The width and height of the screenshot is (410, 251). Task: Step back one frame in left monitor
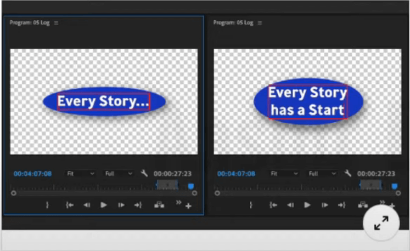86,205
